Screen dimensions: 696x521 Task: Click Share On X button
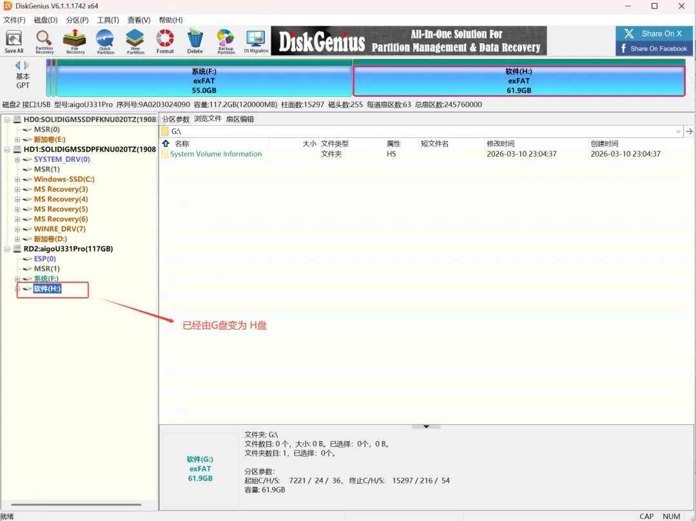(x=654, y=34)
